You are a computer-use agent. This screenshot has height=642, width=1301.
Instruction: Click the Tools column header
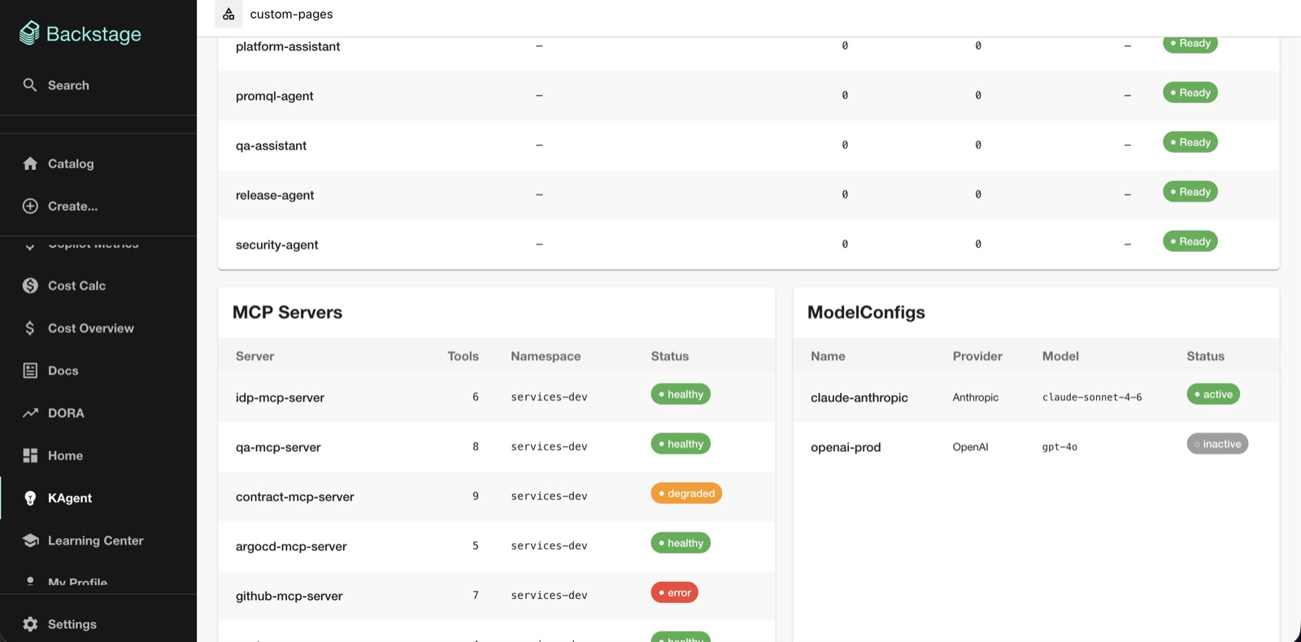click(x=463, y=356)
